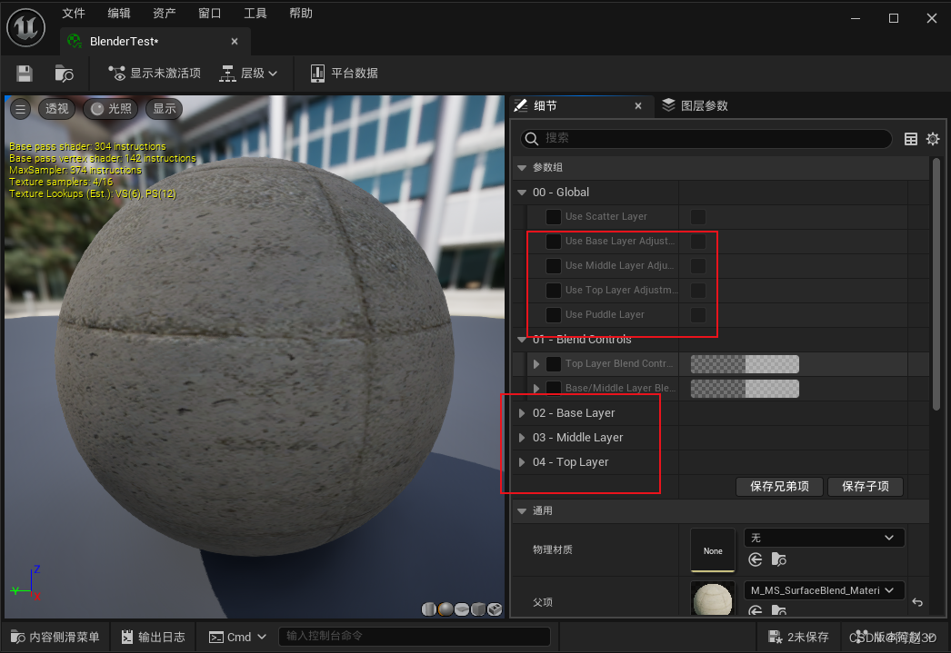Expand Top Layer Blend Contr parameter
Screen dimensions: 951x653
(536, 364)
